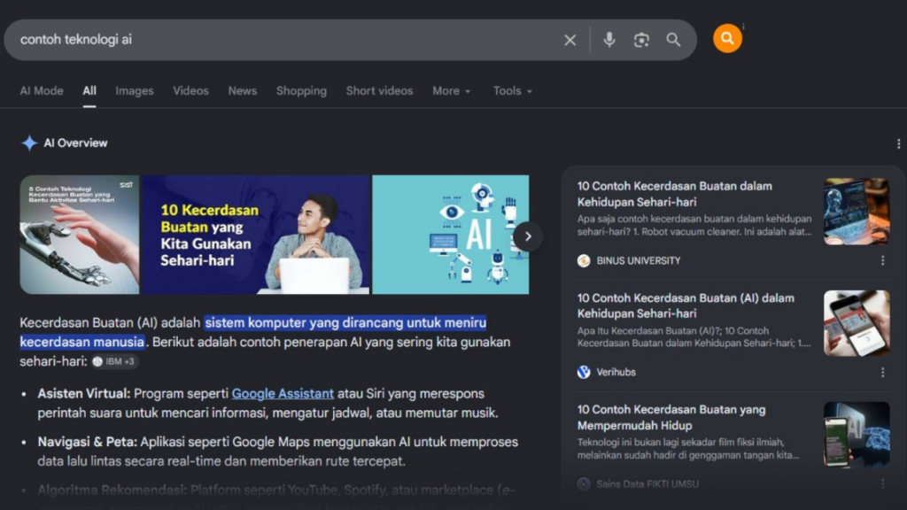Open '10 Contoh Kecerdasan Buatan dalam Kehidupan Sehari-hari' result
907x510 pixels.
[674, 194]
